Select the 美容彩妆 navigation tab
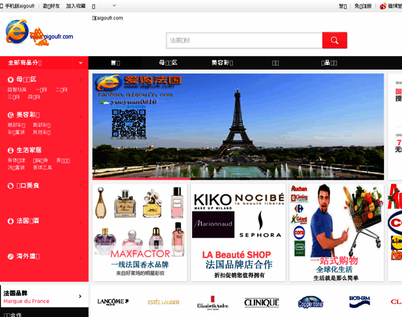 pyautogui.click(x=222, y=63)
